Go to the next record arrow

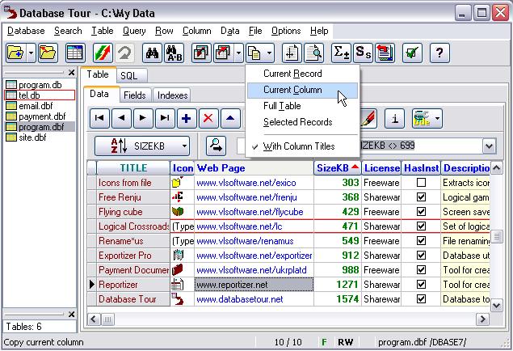click(x=143, y=118)
